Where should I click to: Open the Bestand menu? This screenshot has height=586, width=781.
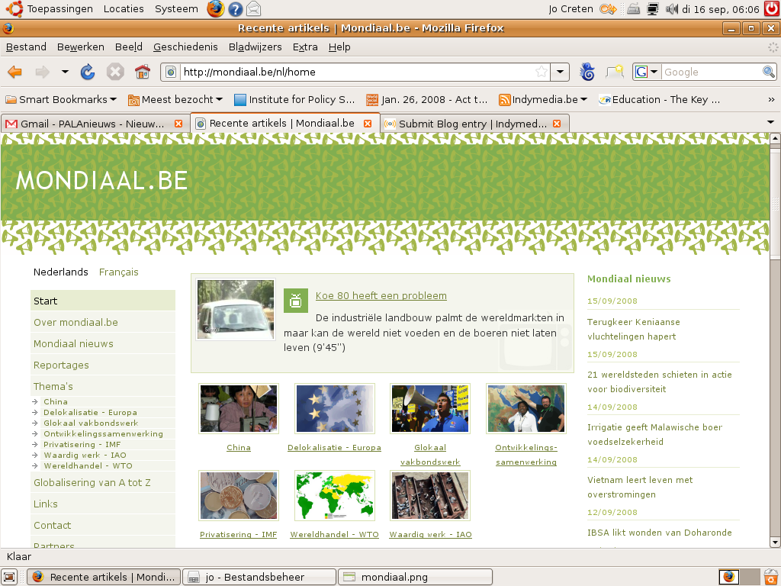coord(26,47)
